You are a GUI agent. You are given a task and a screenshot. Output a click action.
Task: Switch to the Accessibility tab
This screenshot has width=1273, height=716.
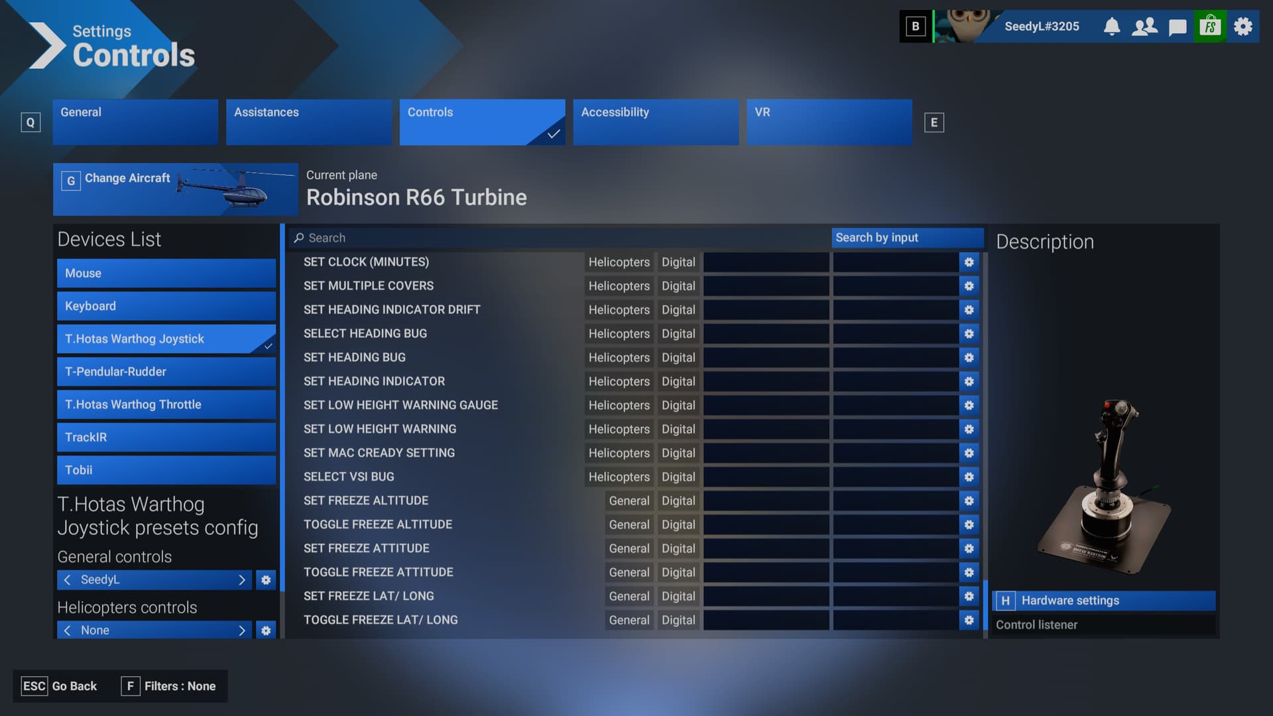point(655,122)
